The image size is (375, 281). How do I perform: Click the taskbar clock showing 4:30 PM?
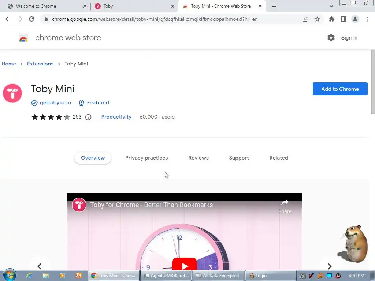(x=356, y=276)
